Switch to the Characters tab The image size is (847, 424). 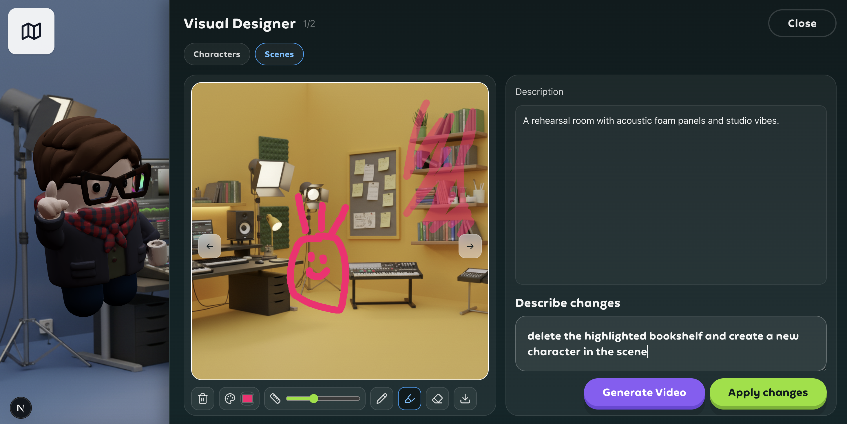[x=217, y=54]
